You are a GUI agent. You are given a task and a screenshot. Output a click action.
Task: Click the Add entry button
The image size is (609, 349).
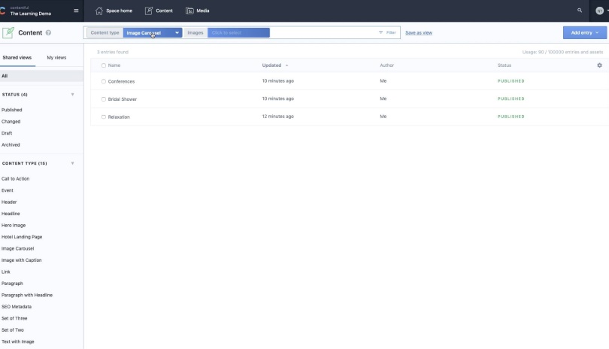(x=584, y=32)
